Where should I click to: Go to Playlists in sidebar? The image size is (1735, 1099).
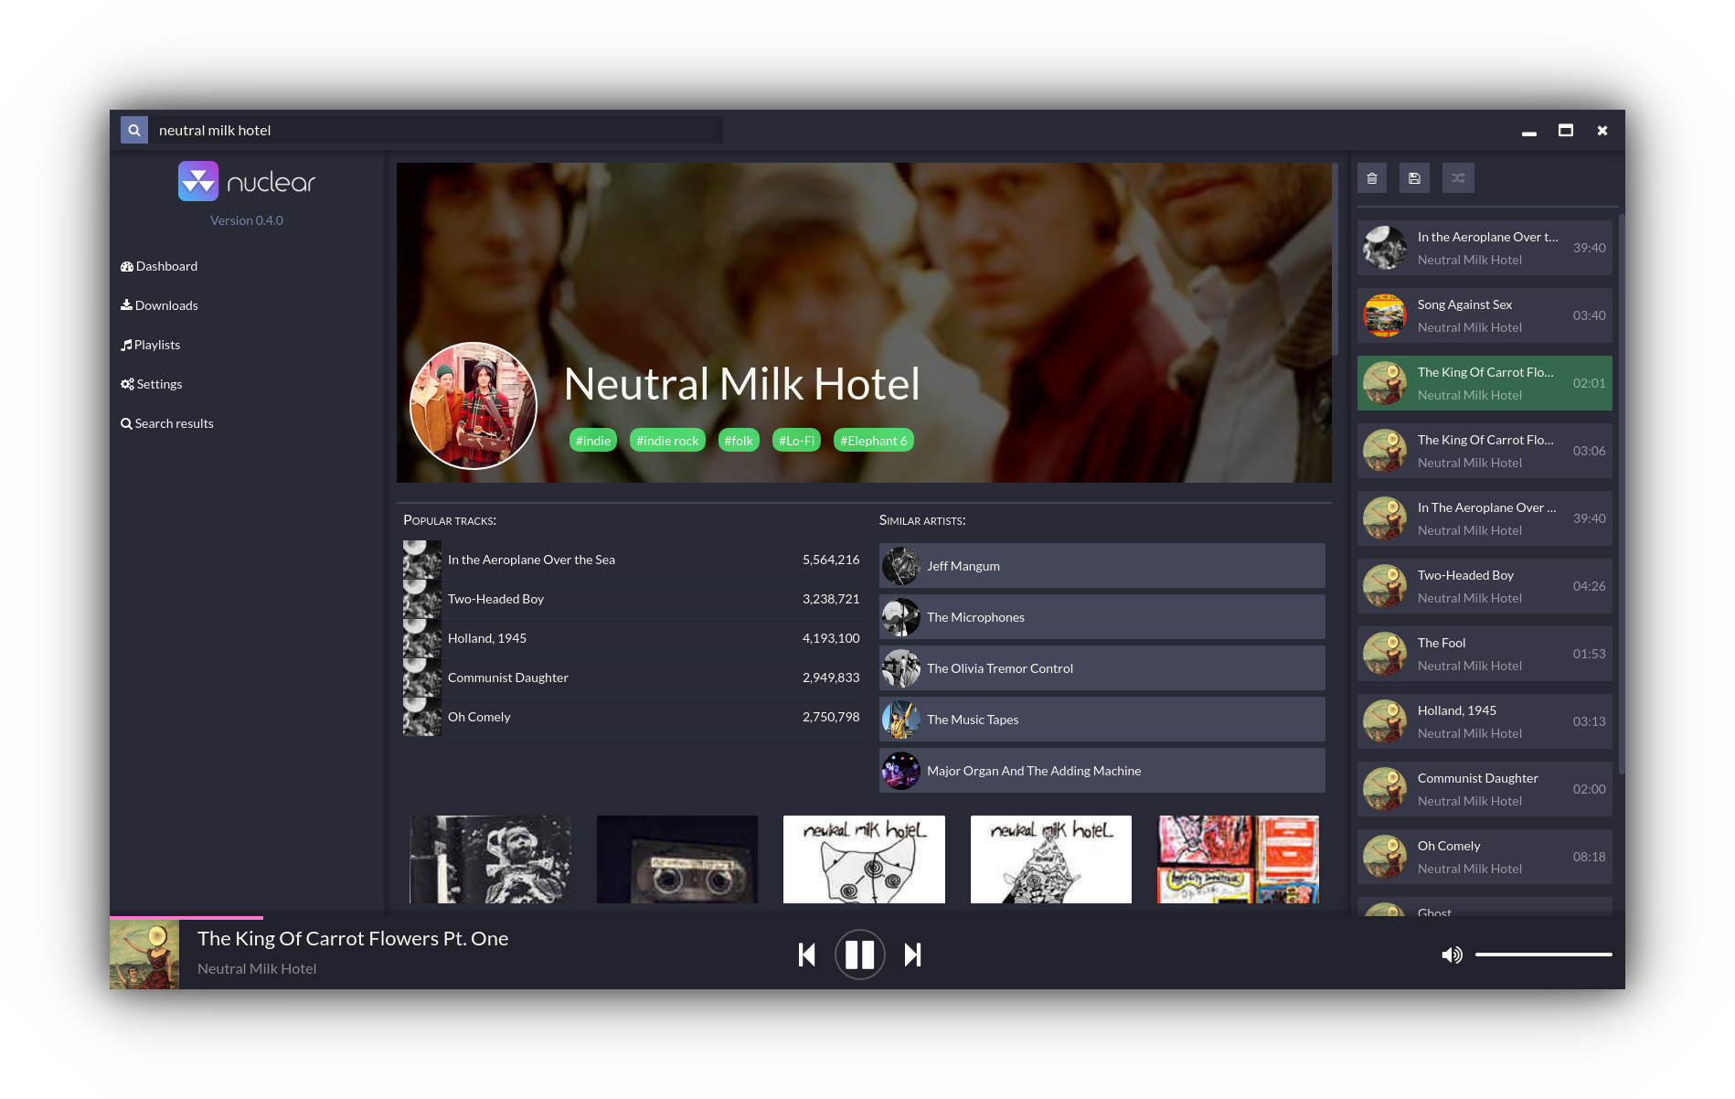(x=151, y=345)
